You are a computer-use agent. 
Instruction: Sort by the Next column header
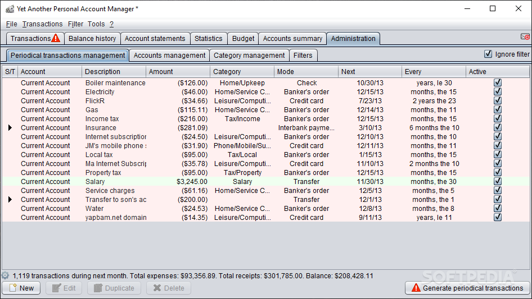click(x=370, y=71)
